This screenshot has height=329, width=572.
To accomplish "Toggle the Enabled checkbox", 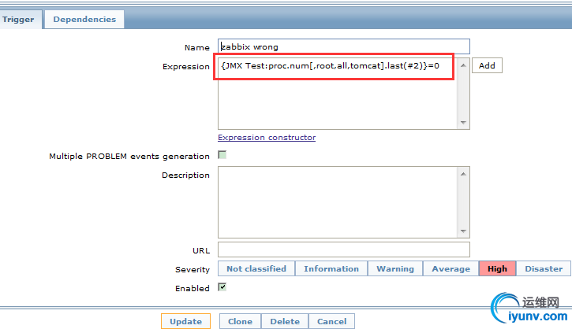I will 222,287.
